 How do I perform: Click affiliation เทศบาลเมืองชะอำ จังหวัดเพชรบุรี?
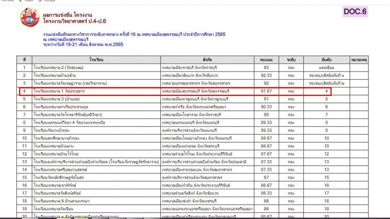pyautogui.click(x=189, y=201)
